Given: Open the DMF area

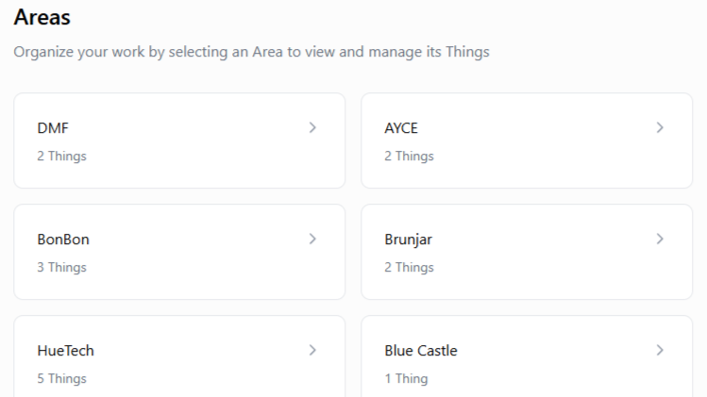Looking at the screenshot, I should pos(53,128).
